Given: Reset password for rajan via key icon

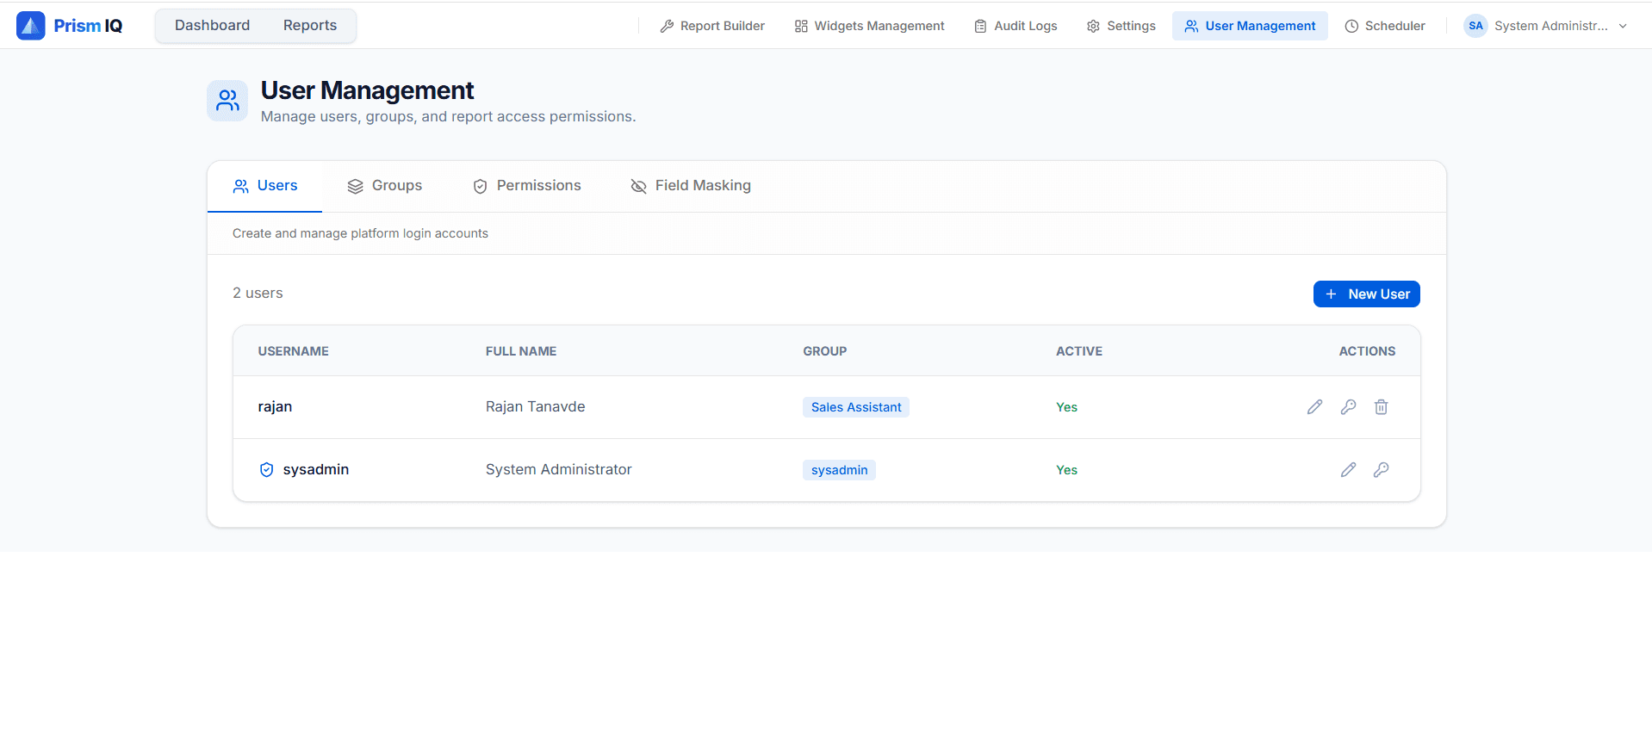Looking at the screenshot, I should [x=1348, y=407].
